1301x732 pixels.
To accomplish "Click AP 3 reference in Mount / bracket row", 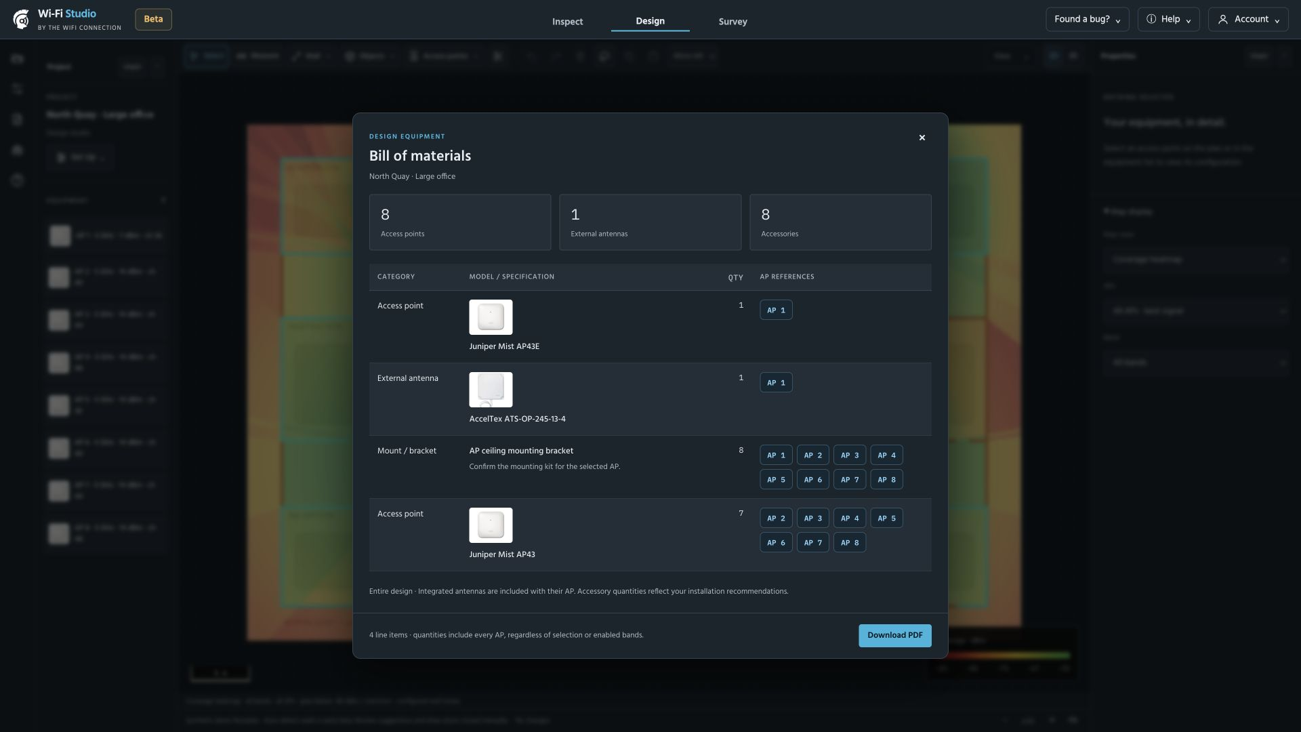I will click(849, 455).
